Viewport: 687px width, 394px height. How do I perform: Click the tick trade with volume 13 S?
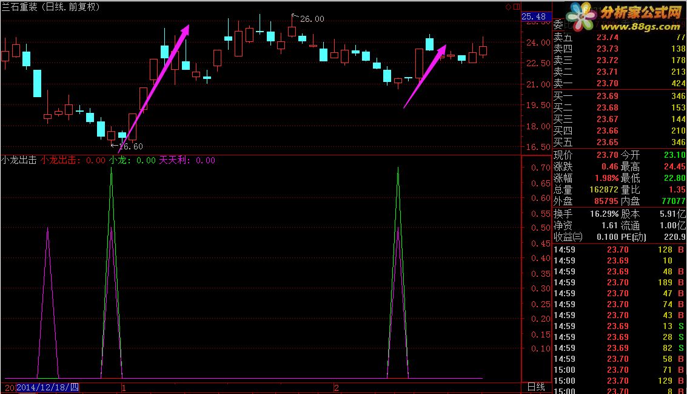pyautogui.click(x=619, y=326)
